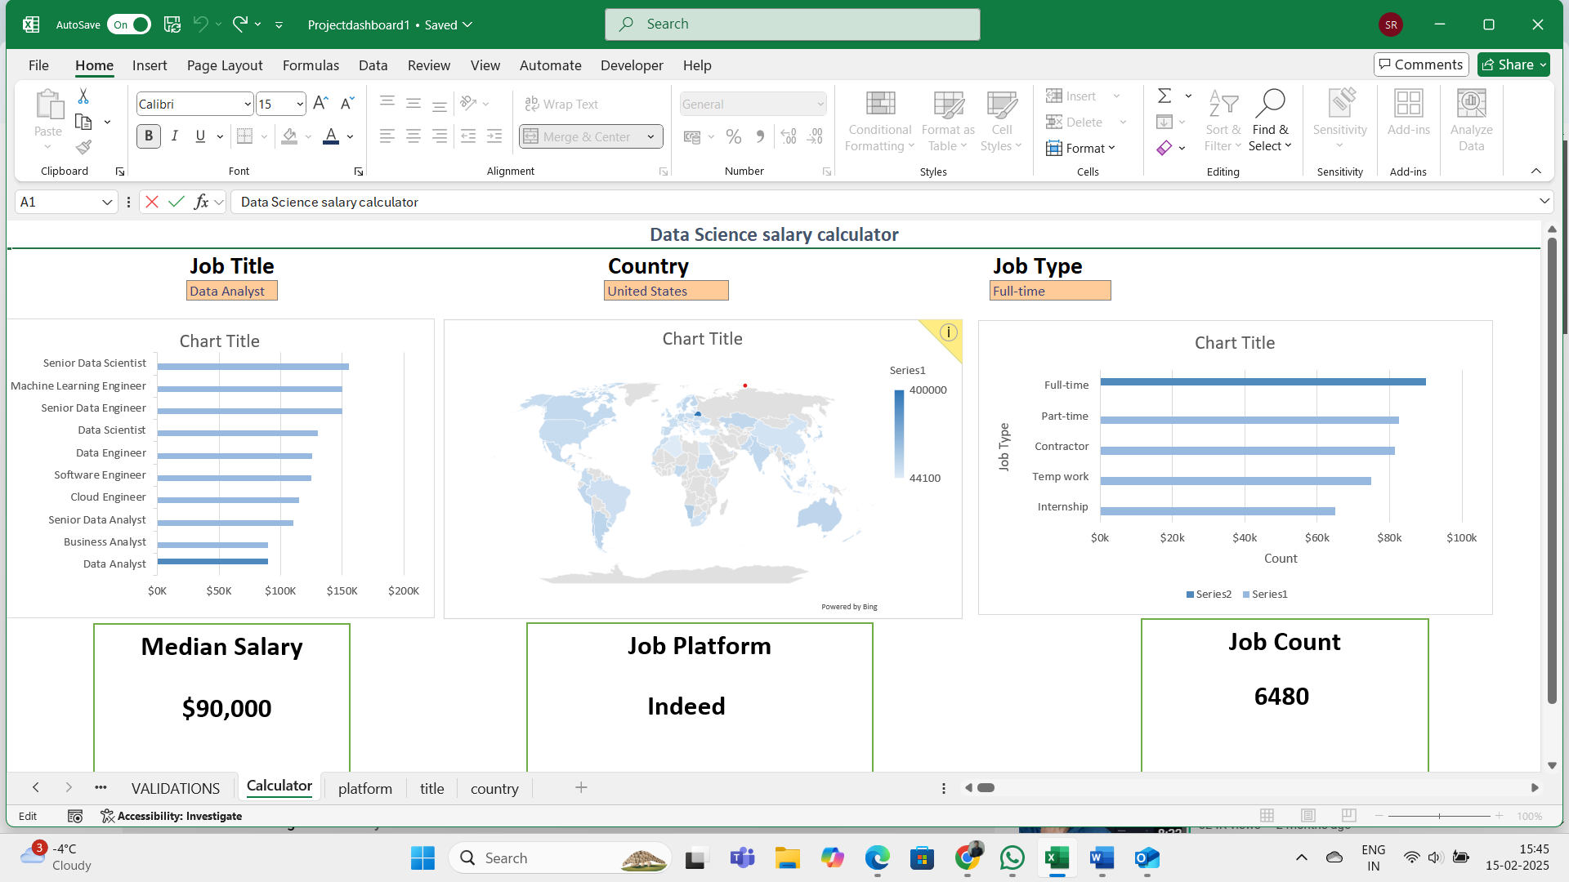
Task: Open the WhatsApp icon in the taskbar
Action: (1012, 858)
